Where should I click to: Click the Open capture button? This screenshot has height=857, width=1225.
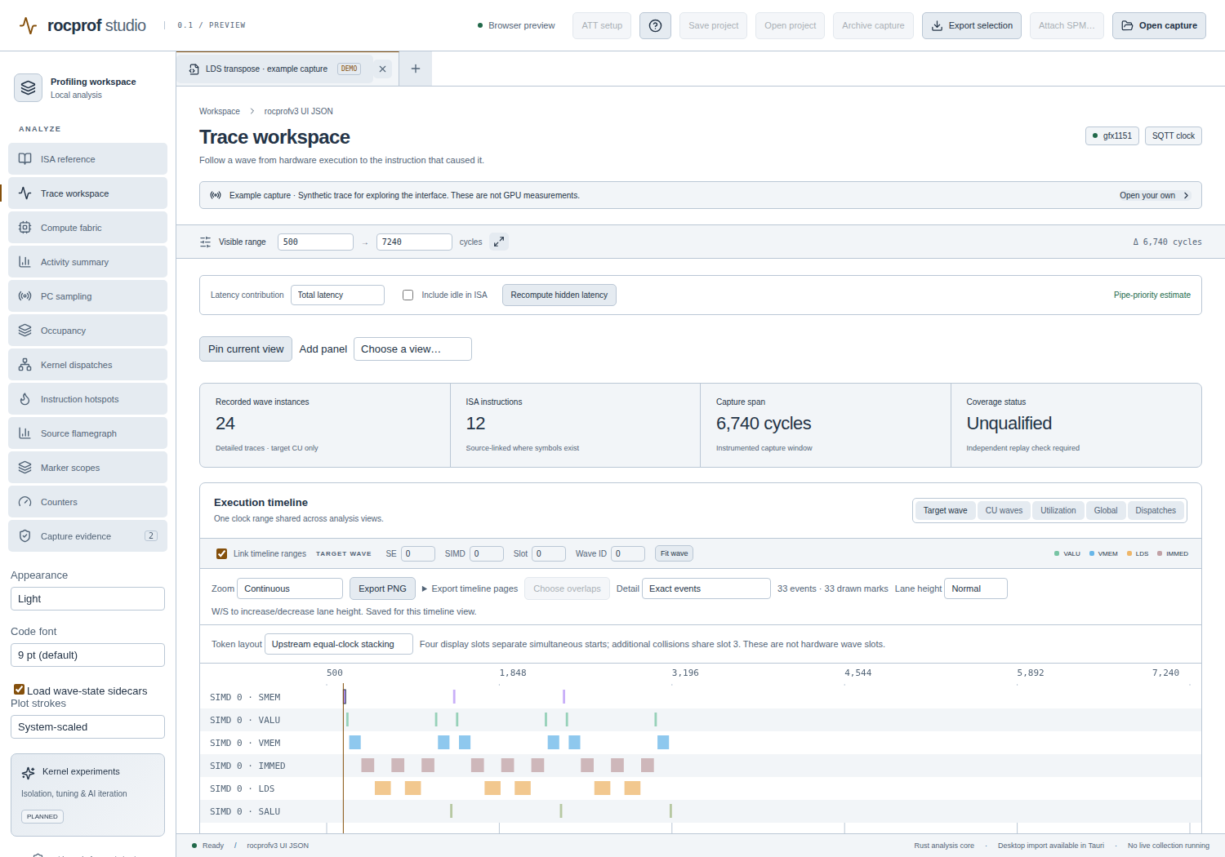coord(1159,25)
